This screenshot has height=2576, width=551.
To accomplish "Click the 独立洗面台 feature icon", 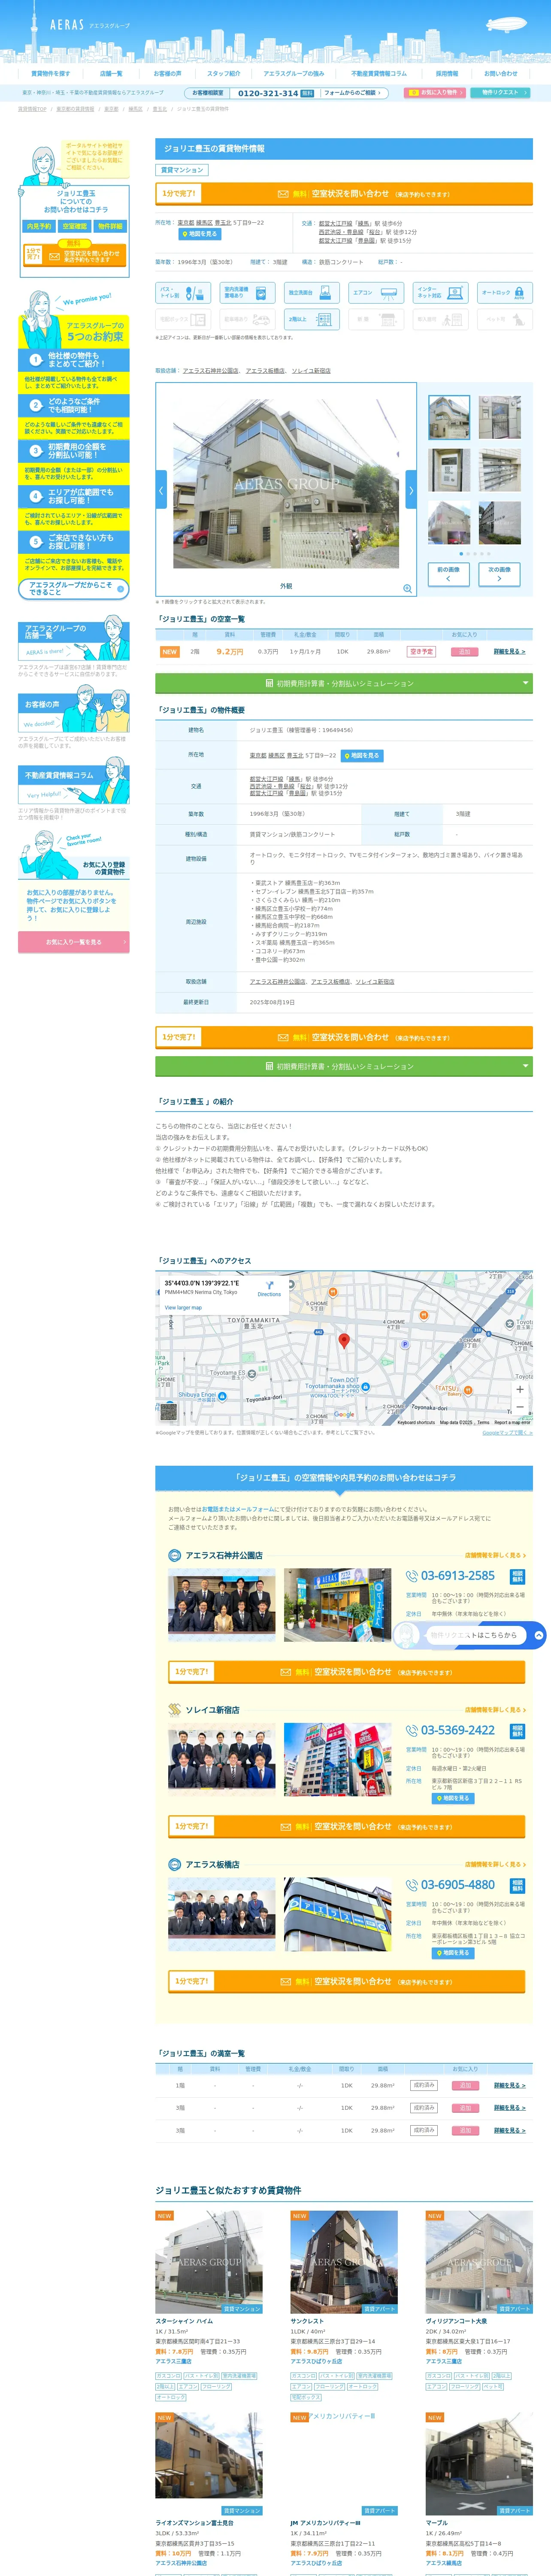I will (312, 293).
